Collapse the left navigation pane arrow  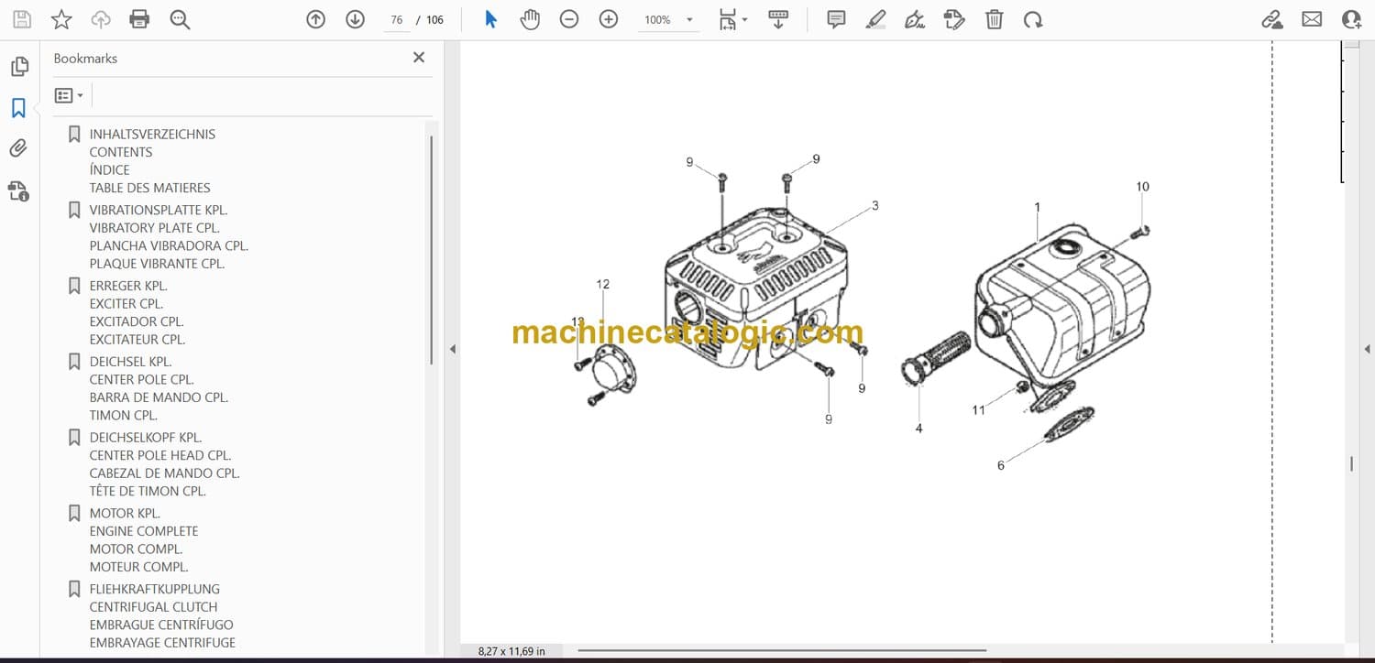[x=452, y=349]
